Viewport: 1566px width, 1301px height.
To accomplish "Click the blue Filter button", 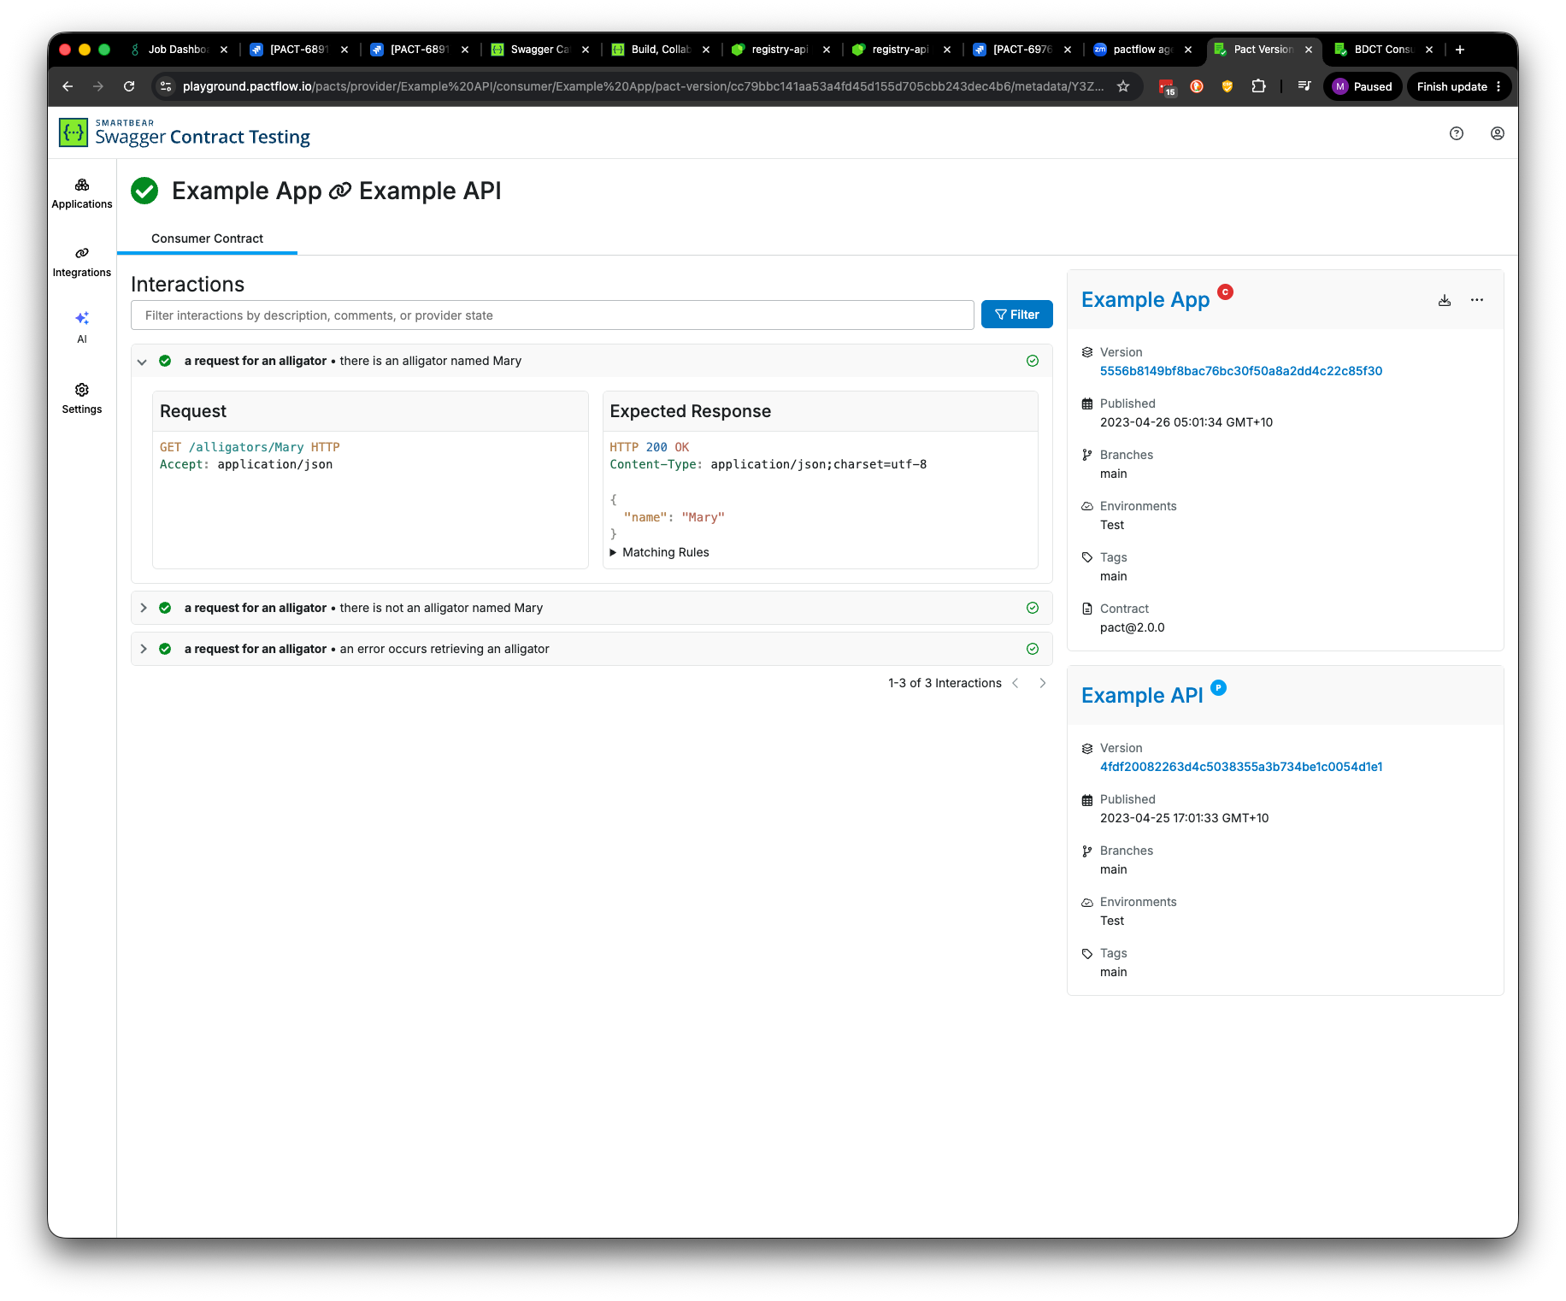I will 1017,315.
